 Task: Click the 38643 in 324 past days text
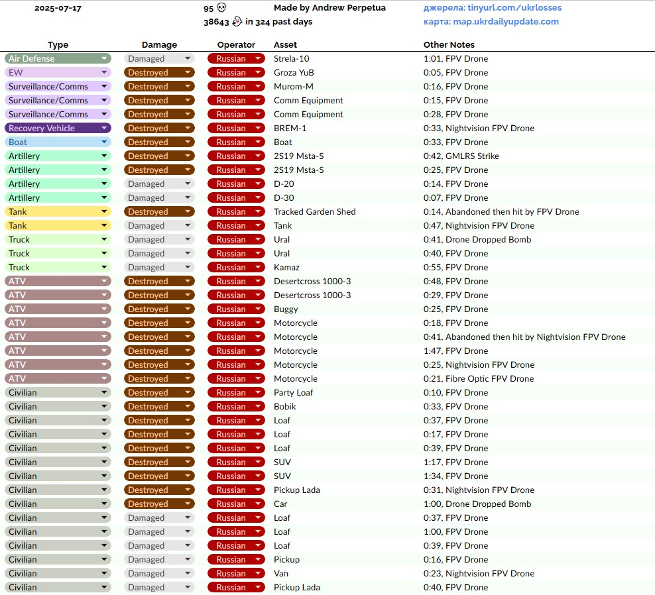tap(258, 21)
